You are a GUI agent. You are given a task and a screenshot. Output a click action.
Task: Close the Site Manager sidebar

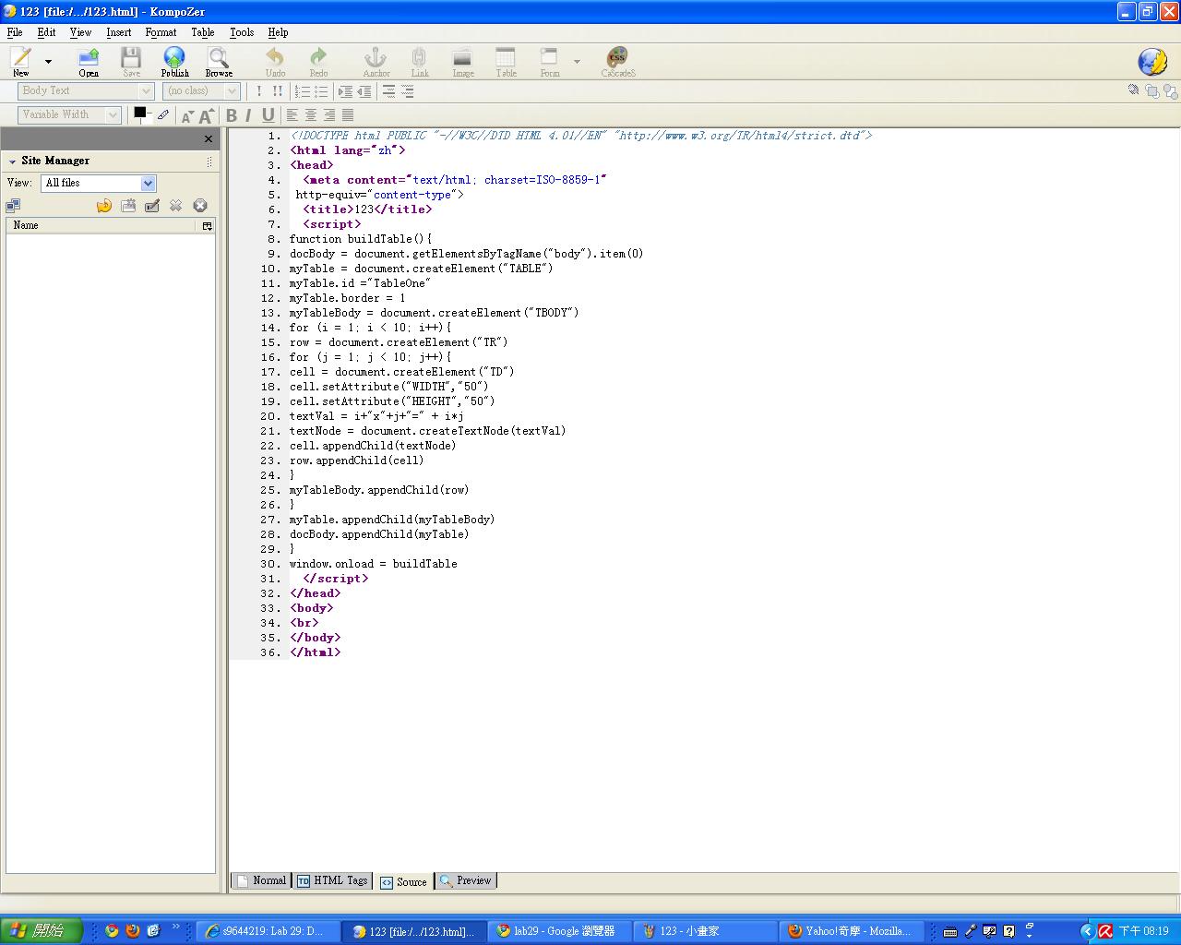(209, 138)
